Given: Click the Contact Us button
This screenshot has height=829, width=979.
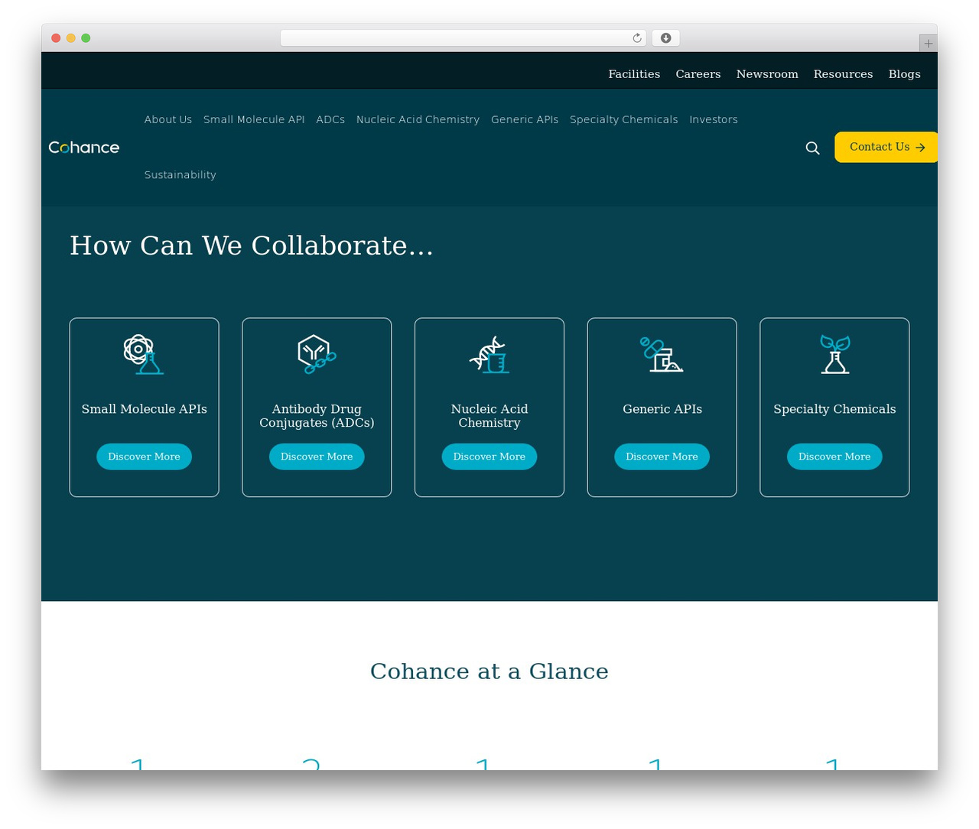Looking at the screenshot, I should pos(886,147).
